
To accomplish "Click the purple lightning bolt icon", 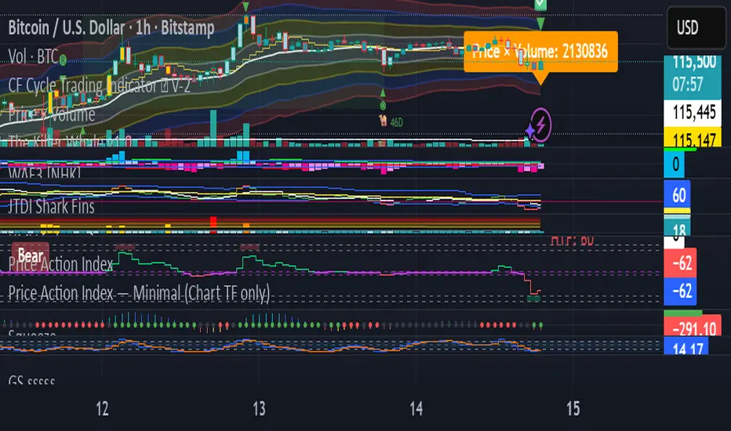I will point(541,125).
